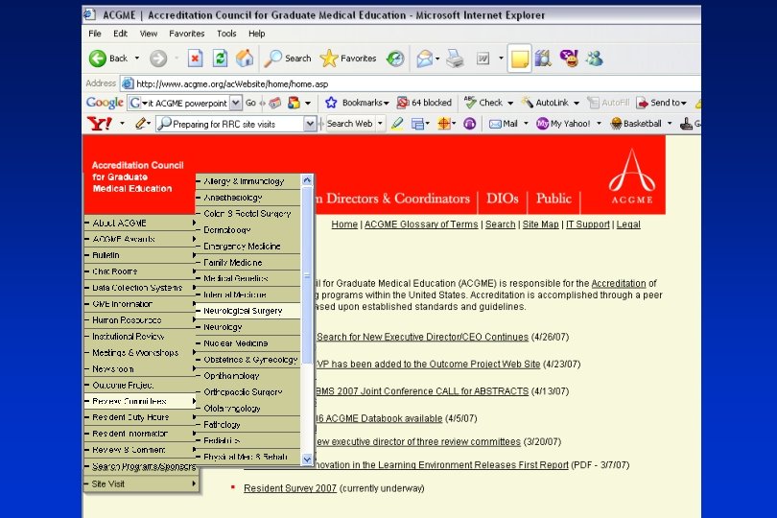Edit with Word icon in toolbar
777x518 pixels.
tap(483, 59)
